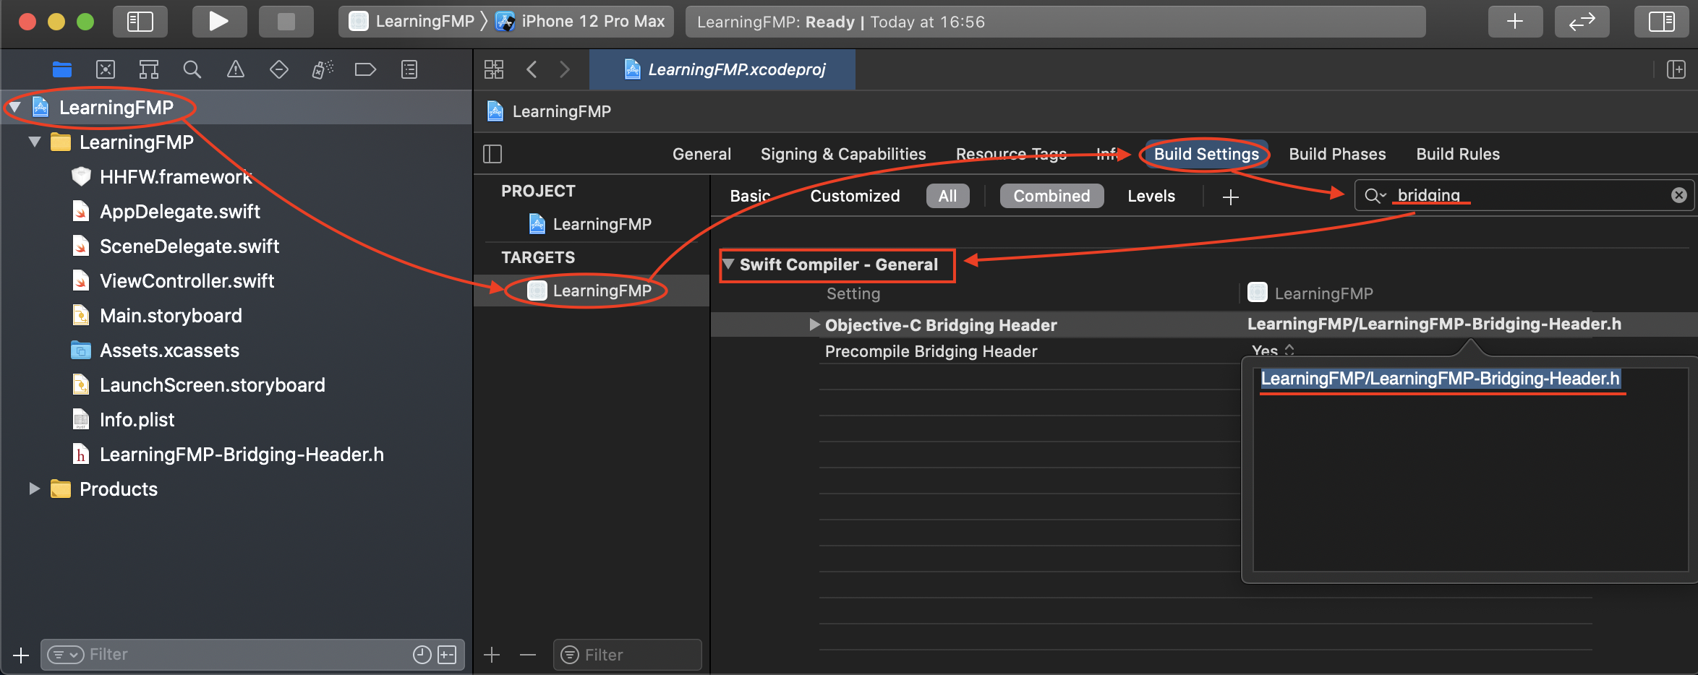Open the related items grid menu
Viewport: 1698px width, 675px height.
click(494, 69)
